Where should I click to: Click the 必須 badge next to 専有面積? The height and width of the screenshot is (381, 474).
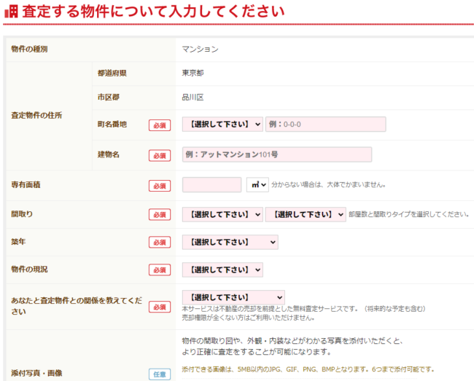(x=160, y=186)
